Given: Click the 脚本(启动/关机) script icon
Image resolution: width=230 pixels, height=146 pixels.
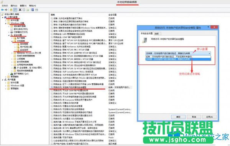Looking at the screenshot, I should [x=12, y=29].
